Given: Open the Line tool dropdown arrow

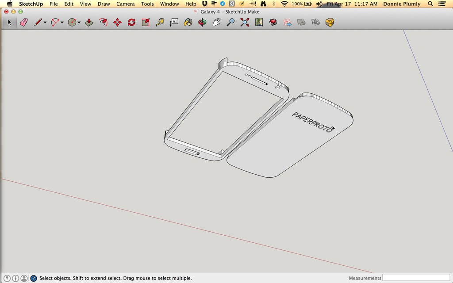Looking at the screenshot, I should pyautogui.click(x=45, y=22).
